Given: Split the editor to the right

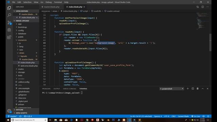Looking at the screenshot, I should coord(202,7).
